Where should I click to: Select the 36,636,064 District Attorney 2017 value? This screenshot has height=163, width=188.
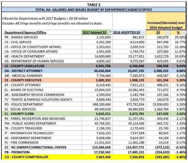pyautogui.click(x=102, y=71)
